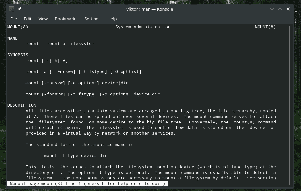301x191 pixels.
Task: Click the underlined fstype link in the synopsis
Action: pos(97,71)
